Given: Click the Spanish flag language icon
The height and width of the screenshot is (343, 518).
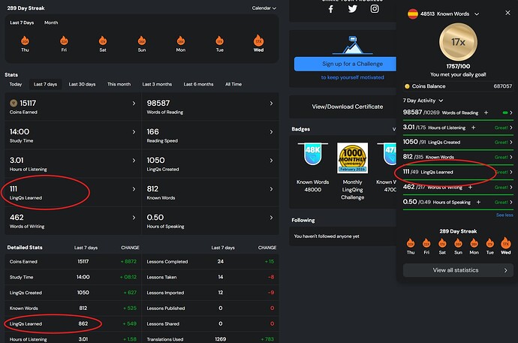Looking at the screenshot, I should 413,14.
